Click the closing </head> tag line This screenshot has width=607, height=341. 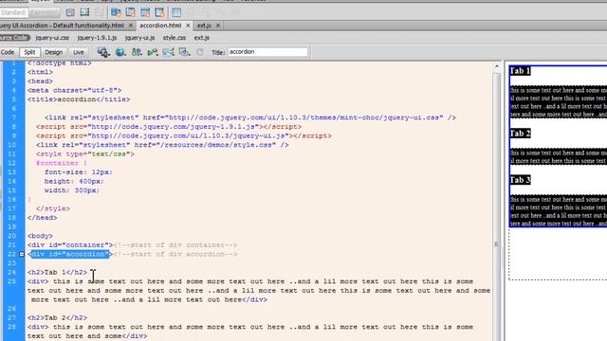pos(42,218)
